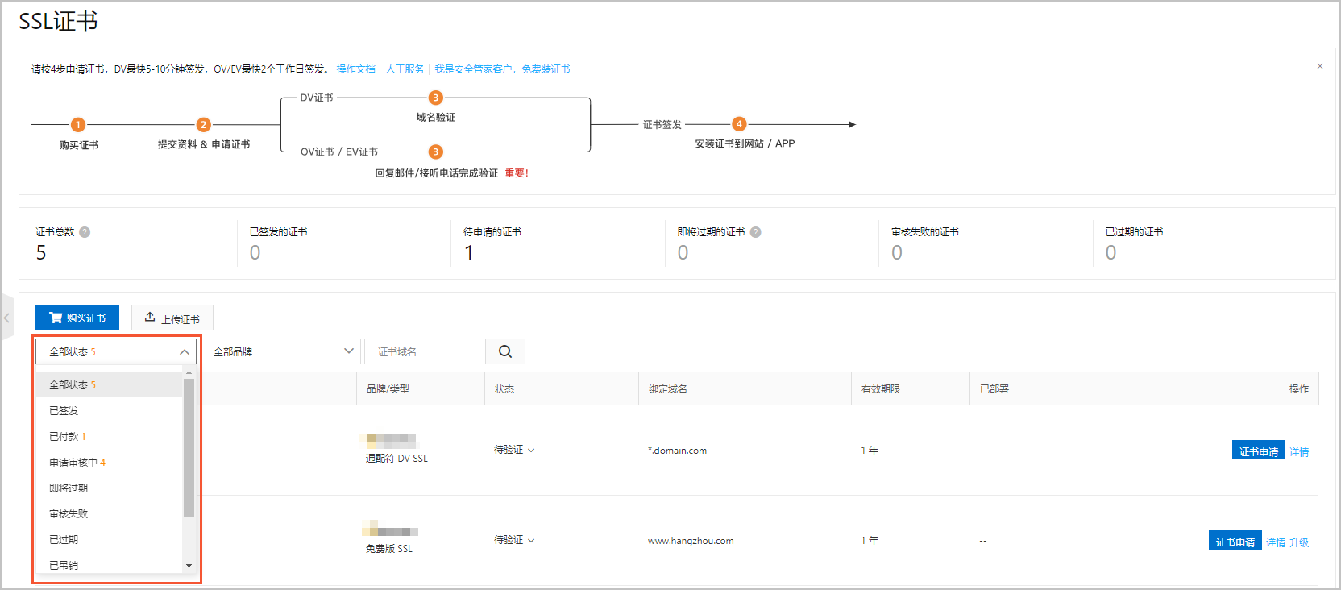The width and height of the screenshot is (1341, 590).
Task: Click step 3 circle on DV证书 line
Action: [435, 98]
